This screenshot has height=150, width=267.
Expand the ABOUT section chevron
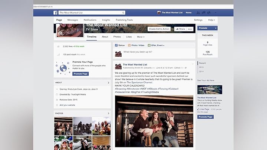pos(108,83)
